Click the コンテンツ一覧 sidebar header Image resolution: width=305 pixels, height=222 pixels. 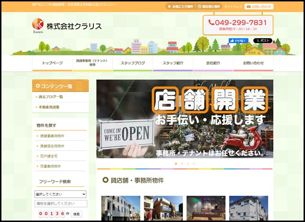pyautogui.click(x=61, y=85)
